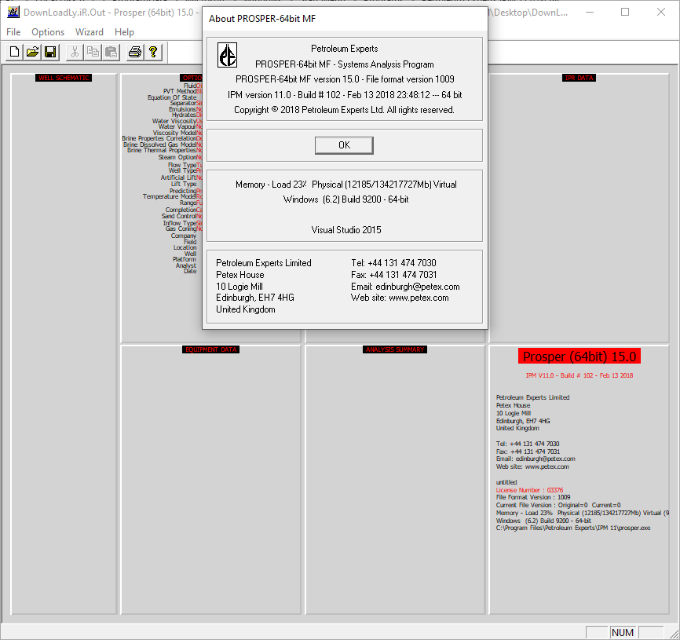The image size is (680, 640).
Task: Click the IPM V11.0 - Build # 102 red text
Action: (x=579, y=375)
